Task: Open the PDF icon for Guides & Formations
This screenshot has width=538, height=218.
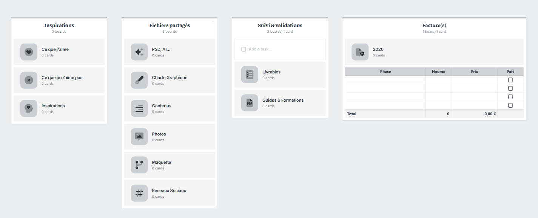Action: 250,103
